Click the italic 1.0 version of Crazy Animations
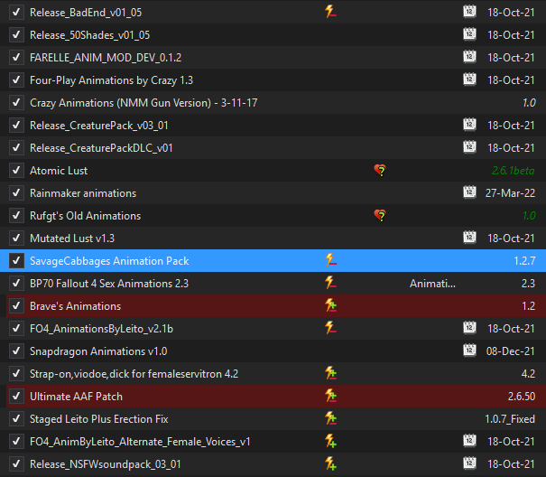Image resolution: width=546 pixels, height=477 pixels. click(529, 103)
